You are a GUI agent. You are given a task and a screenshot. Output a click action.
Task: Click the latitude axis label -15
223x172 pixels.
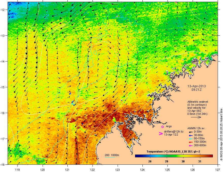pyautogui.click(x=3, y=87)
